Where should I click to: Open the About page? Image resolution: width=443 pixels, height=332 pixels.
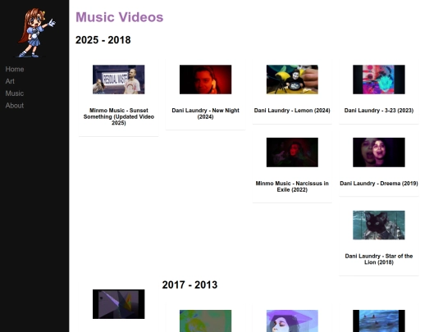15,106
